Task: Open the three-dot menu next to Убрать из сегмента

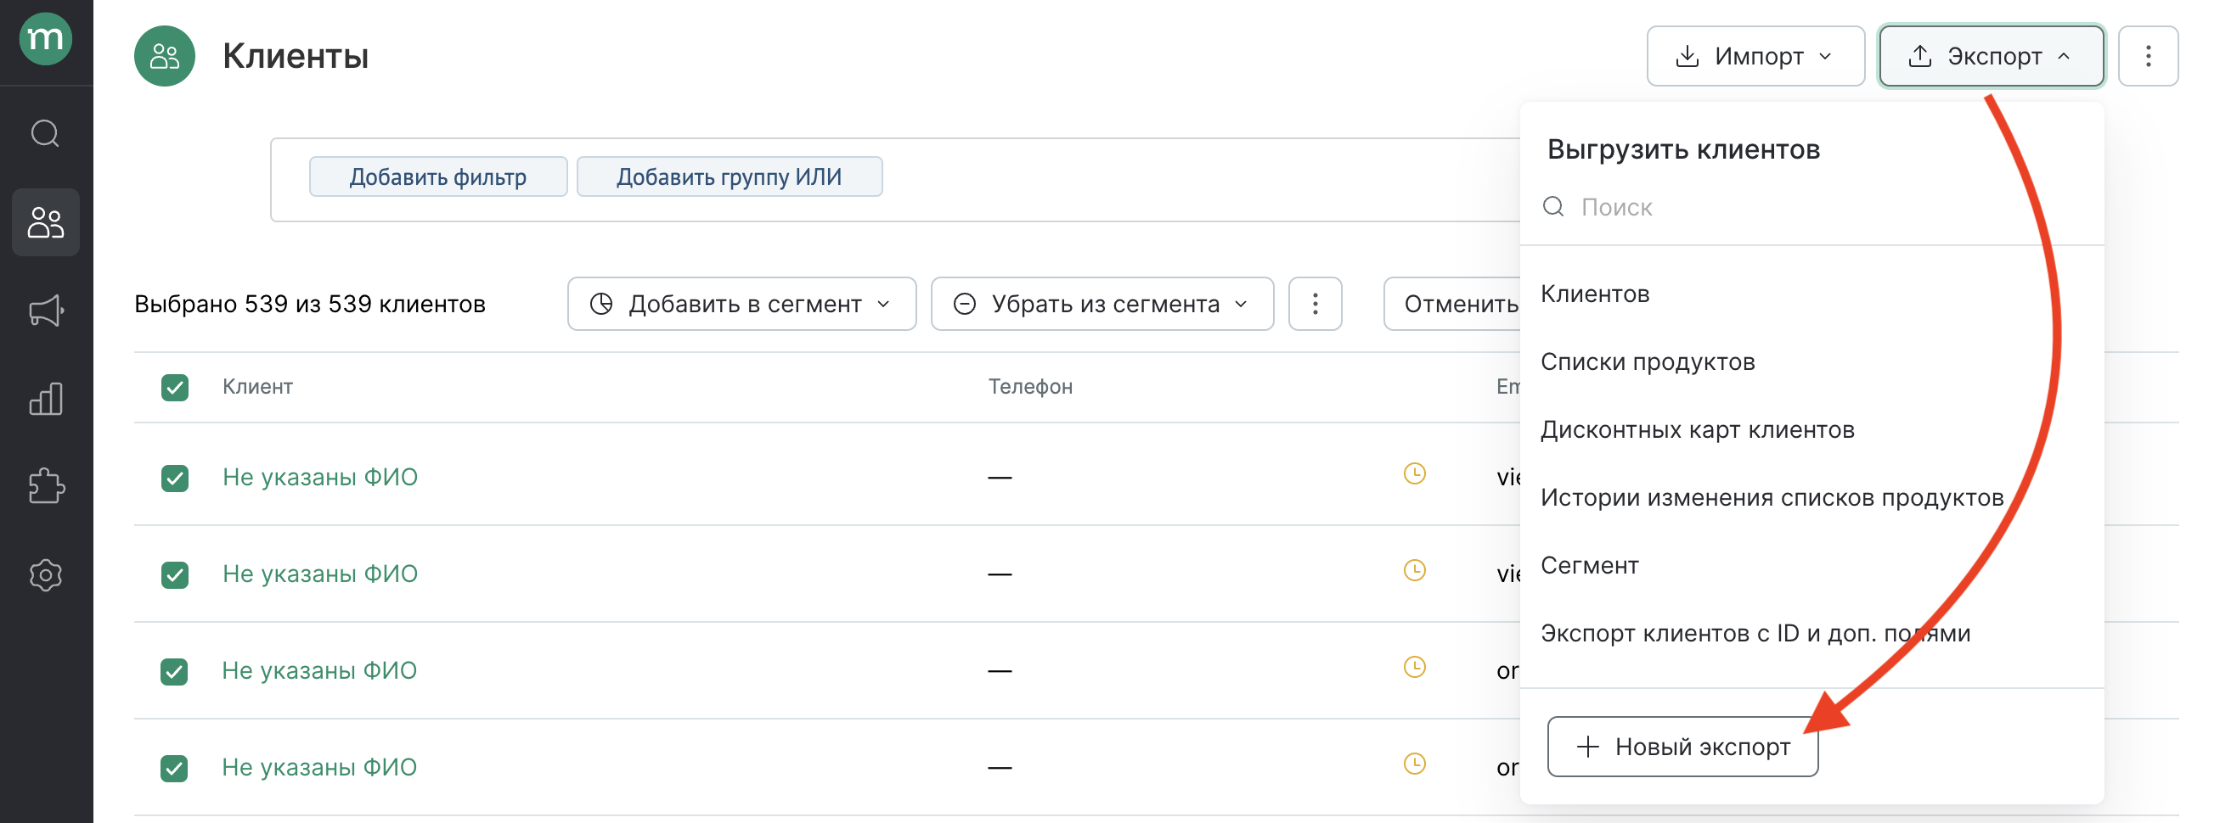Action: 1316,304
